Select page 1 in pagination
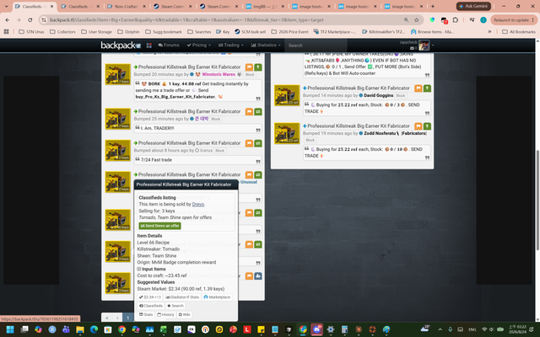This screenshot has height=337, width=540. point(127,318)
